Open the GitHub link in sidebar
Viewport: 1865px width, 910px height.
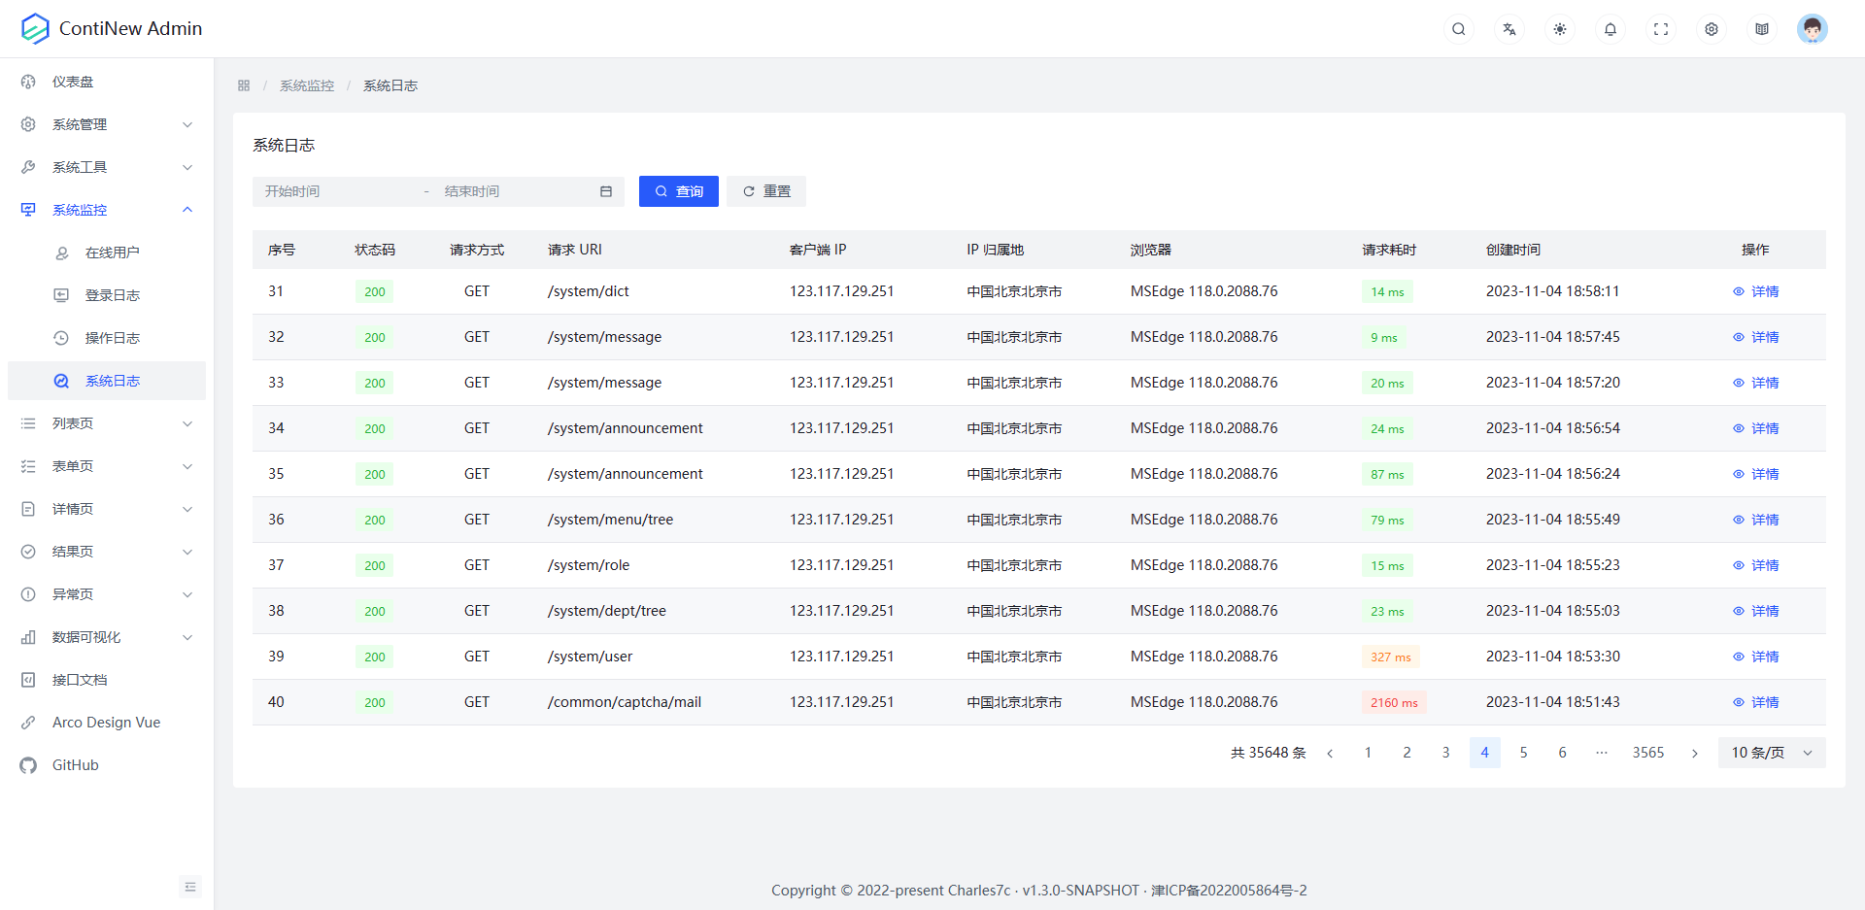(75, 765)
